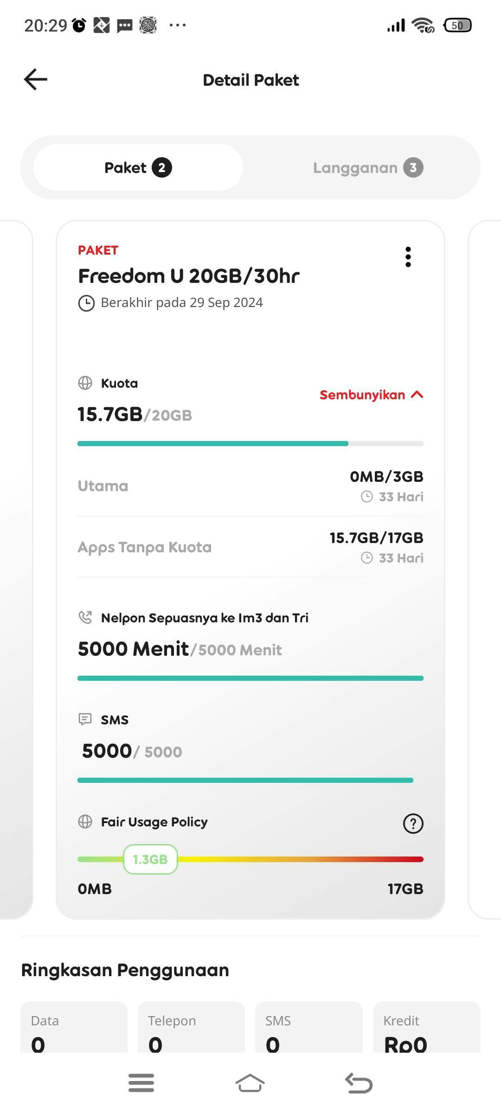Tap the clock icon beside expiry date
Viewport: 501px width, 1113px height.
coord(86,303)
